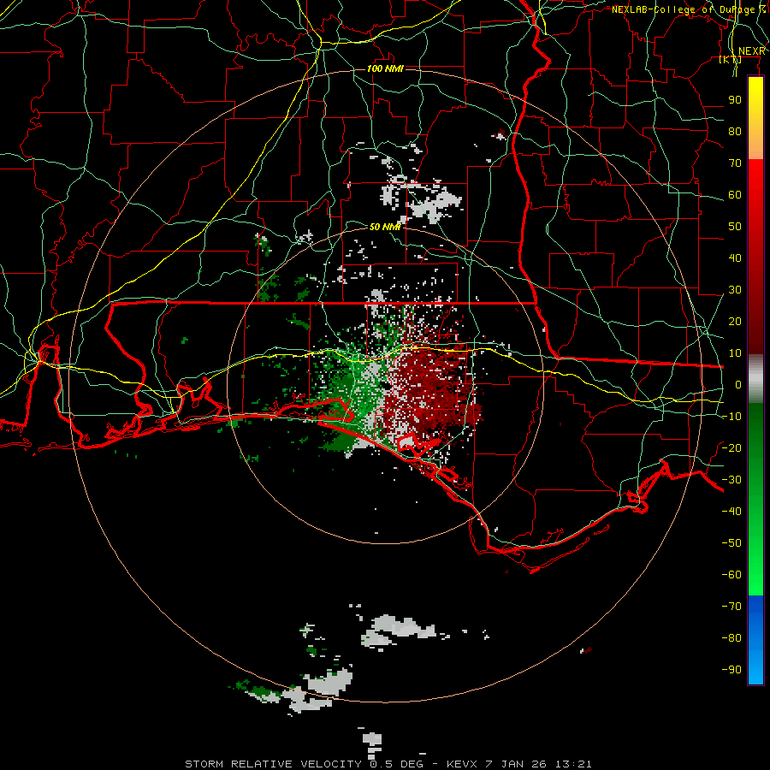Viewport: 770px width, 770px height.
Task: Click the -20 knot legend value
Action: (731, 447)
